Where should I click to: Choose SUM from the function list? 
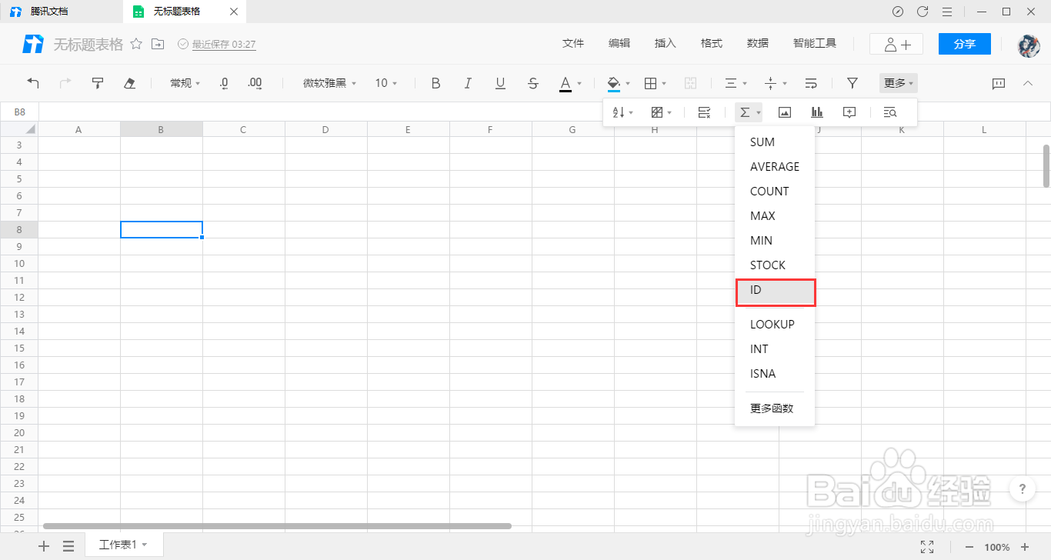pyautogui.click(x=775, y=142)
